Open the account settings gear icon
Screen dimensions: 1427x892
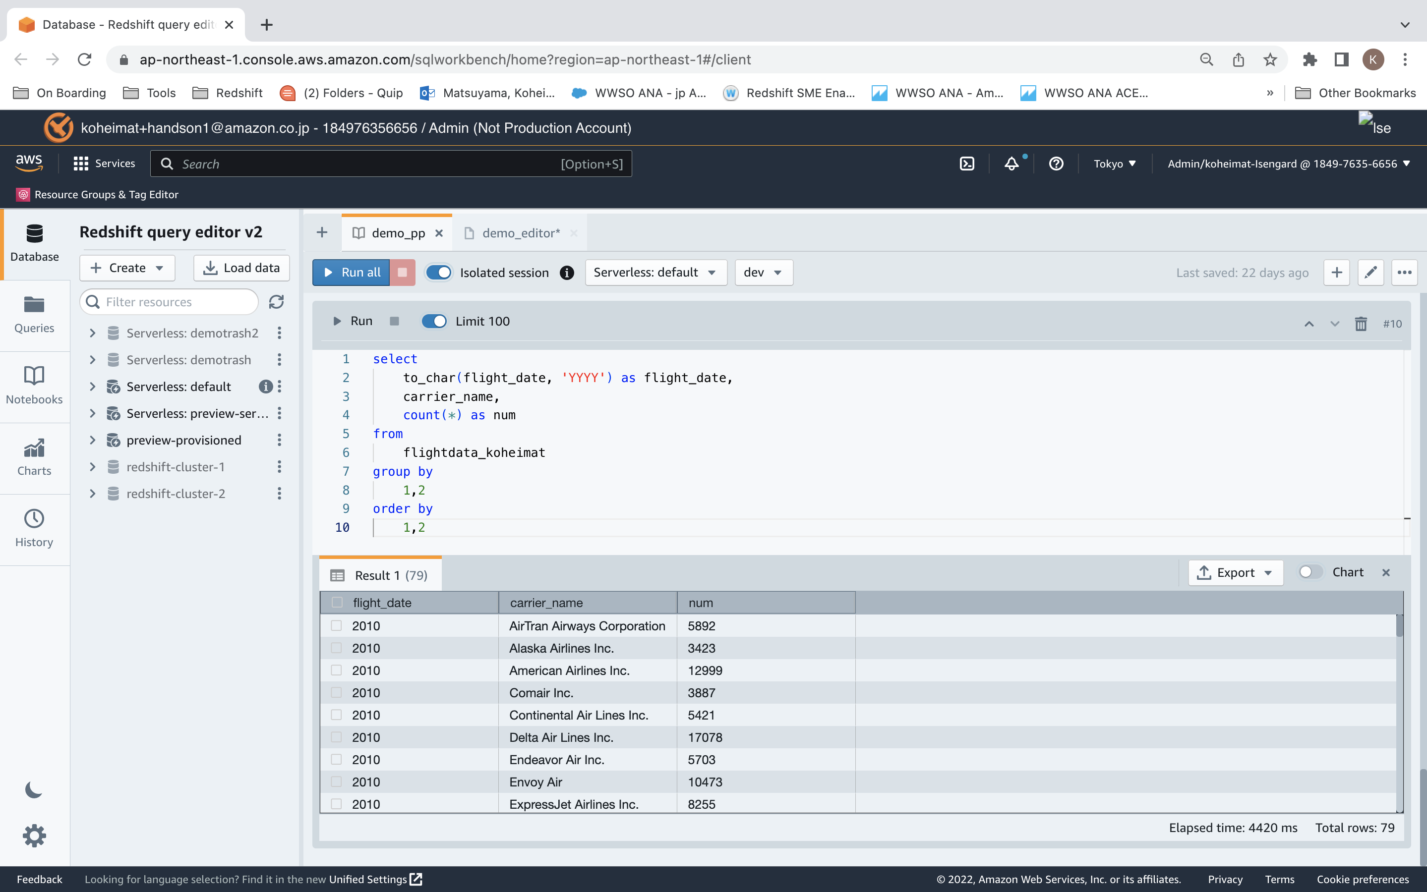pyautogui.click(x=34, y=836)
